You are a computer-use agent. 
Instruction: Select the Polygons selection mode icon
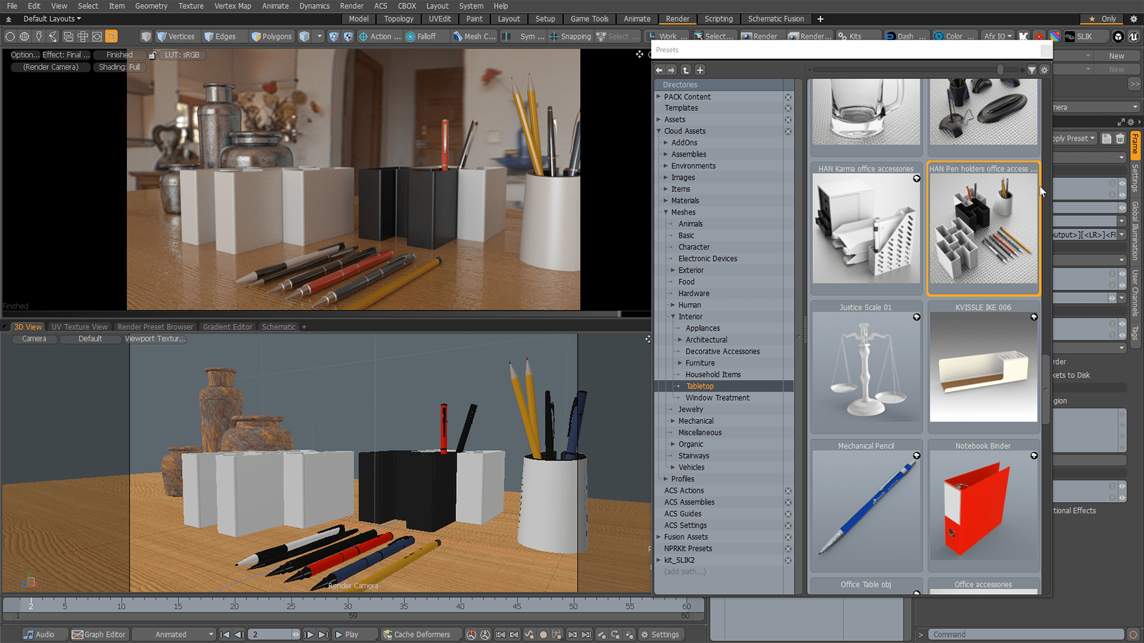pos(256,36)
